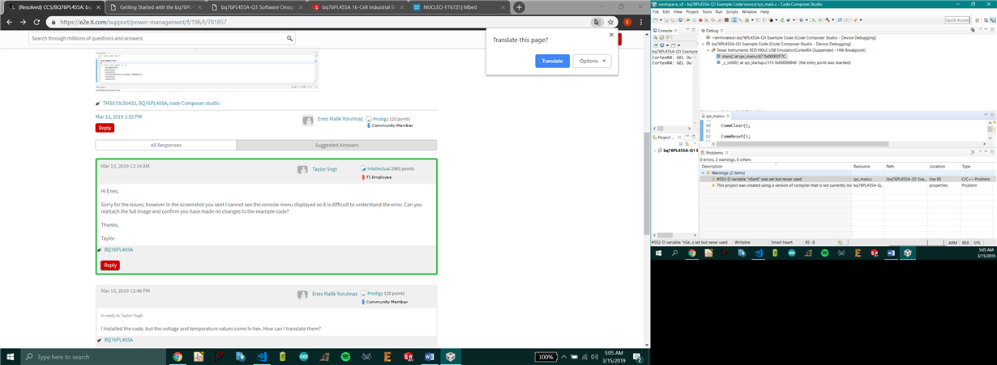
Task: Open Word from the main taskbar
Action: (x=430, y=356)
